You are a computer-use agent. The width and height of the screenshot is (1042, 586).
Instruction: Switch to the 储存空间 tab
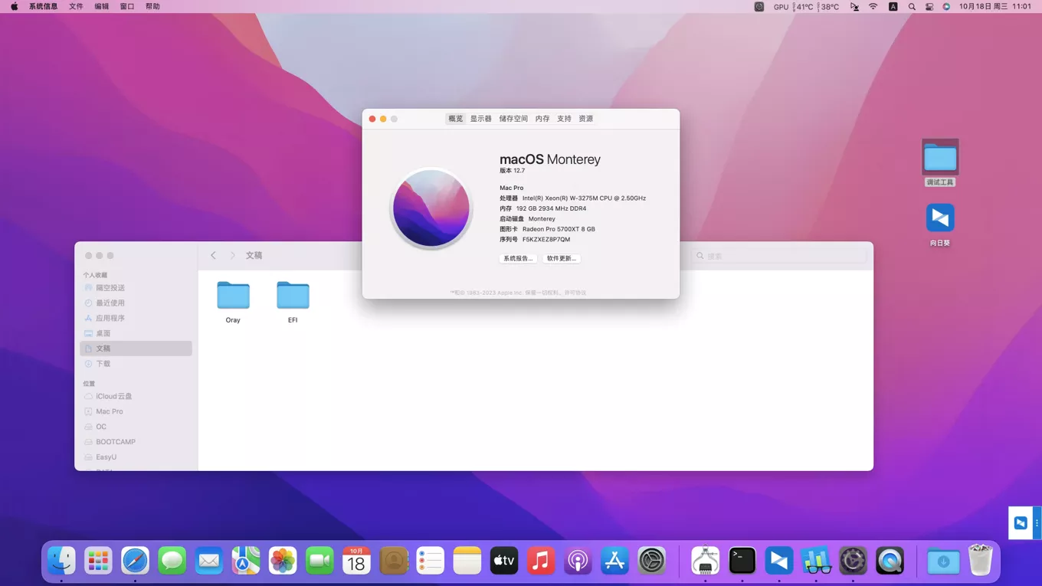pos(513,118)
